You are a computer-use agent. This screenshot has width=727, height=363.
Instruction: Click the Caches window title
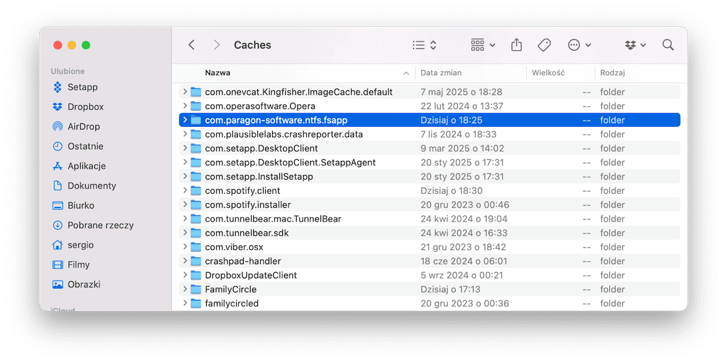click(252, 45)
